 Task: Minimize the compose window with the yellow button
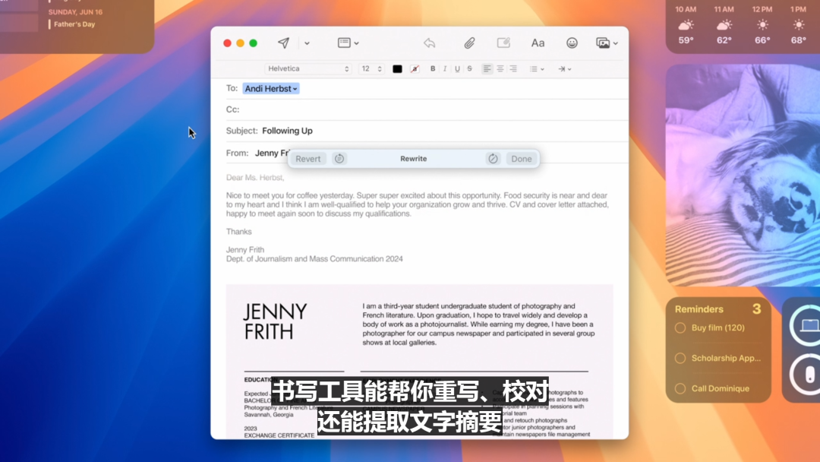(x=240, y=43)
